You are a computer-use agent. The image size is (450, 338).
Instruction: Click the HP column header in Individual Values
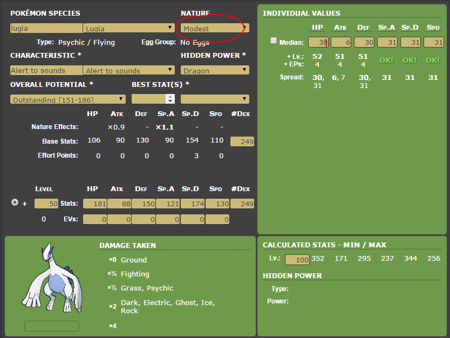[x=317, y=28]
